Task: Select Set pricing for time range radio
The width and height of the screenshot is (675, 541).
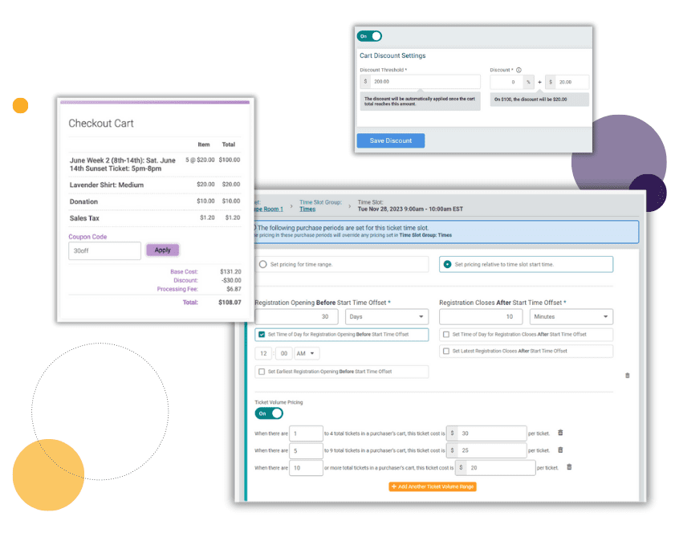Action: point(262,264)
